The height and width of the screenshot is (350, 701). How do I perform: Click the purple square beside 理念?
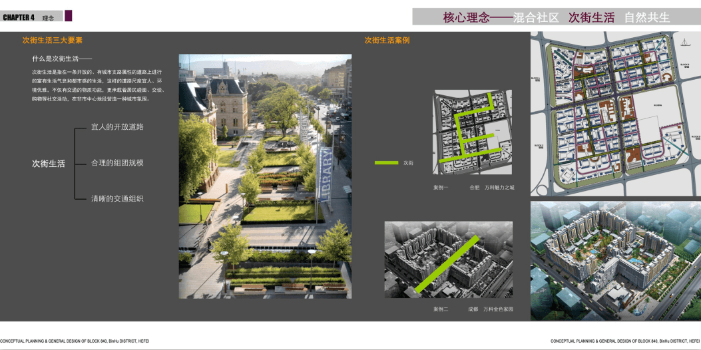click(69, 16)
